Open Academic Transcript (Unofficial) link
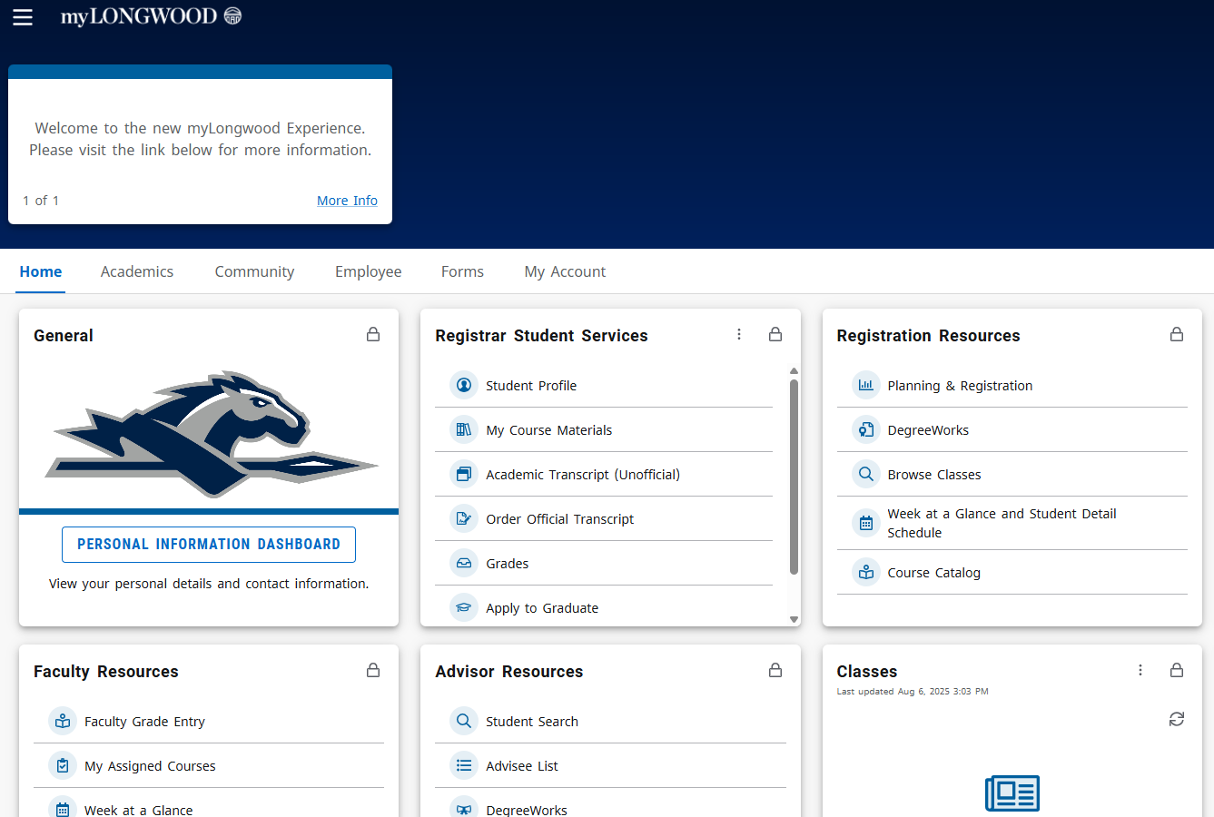This screenshot has width=1214, height=817. [583, 475]
